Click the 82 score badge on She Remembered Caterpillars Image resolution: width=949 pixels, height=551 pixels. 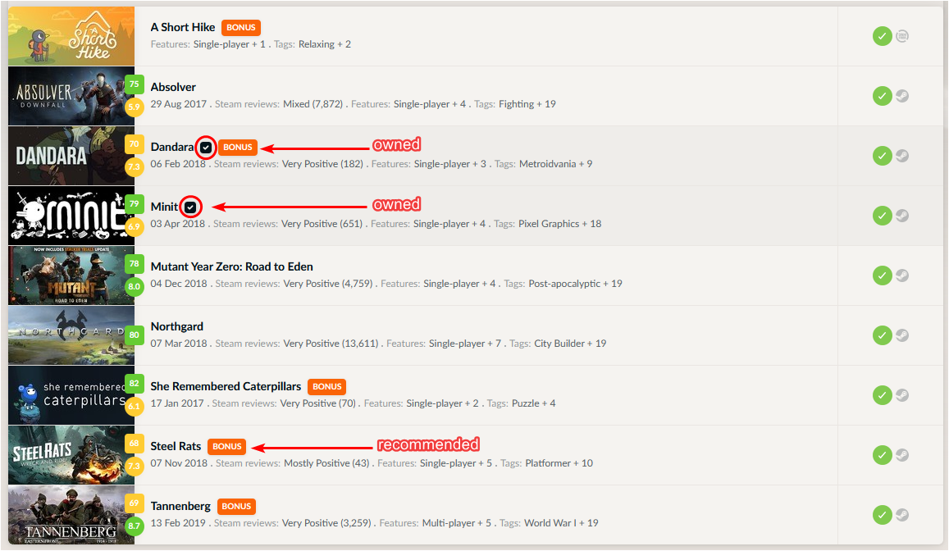(x=135, y=384)
